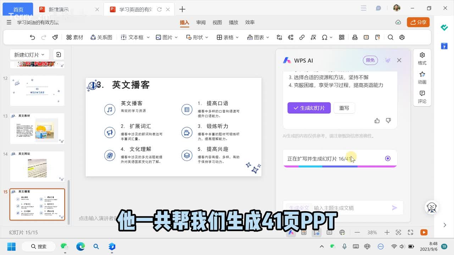
Task: Open the 新建幻灯片 new slide dropdown
Action: [x=29, y=55]
